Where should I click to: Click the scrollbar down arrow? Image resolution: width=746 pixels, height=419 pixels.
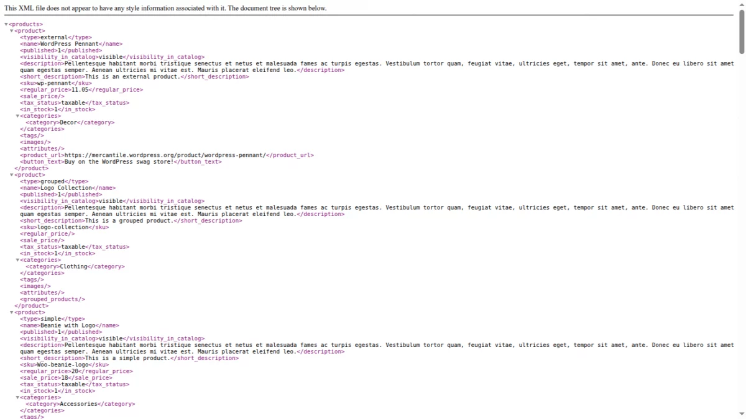click(742, 415)
